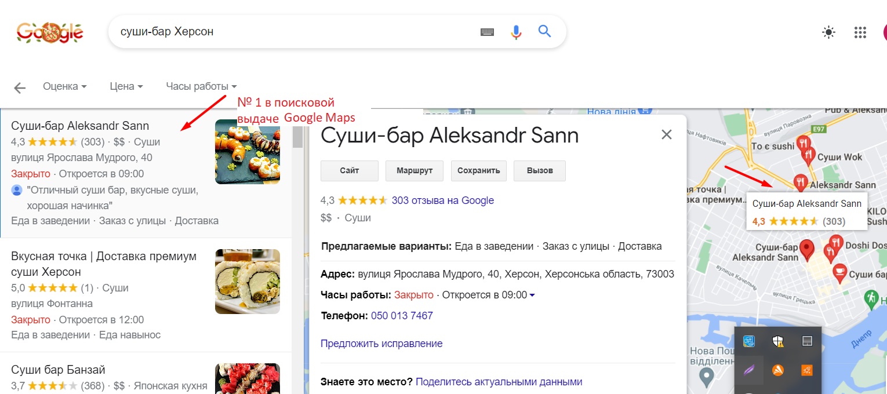Open the Google apps grid
This screenshot has height=394, width=887.
860,32
